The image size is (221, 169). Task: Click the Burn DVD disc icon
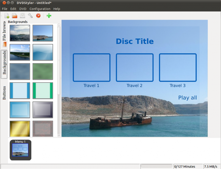38,16
